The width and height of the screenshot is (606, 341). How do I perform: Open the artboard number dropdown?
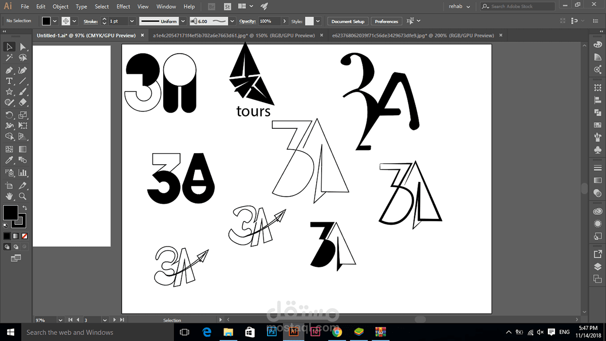click(x=104, y=320)
